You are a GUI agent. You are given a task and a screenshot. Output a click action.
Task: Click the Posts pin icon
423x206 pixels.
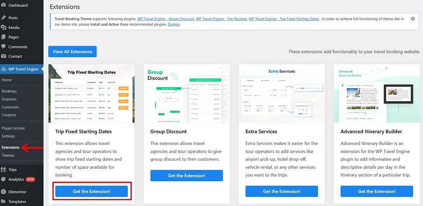pyautogui.click(x=3, y=18)
